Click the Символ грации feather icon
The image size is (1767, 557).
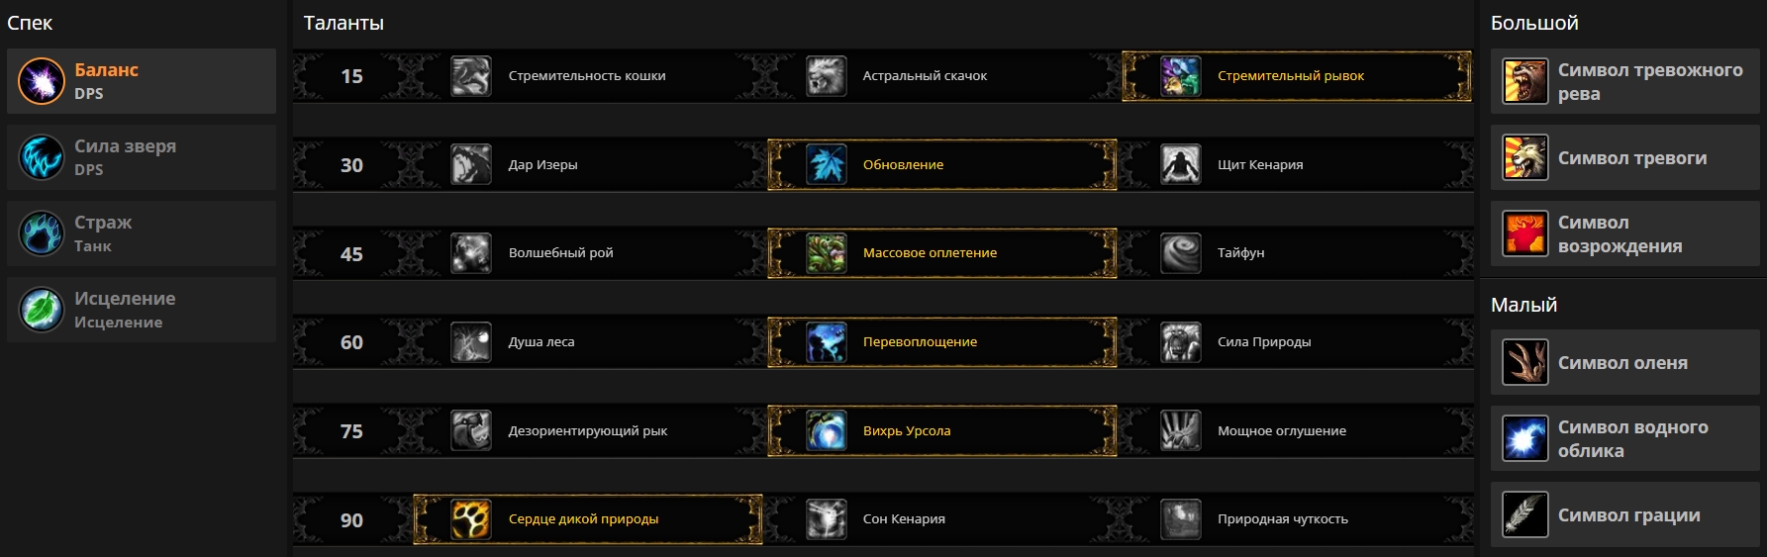(x=1524, y=515)
